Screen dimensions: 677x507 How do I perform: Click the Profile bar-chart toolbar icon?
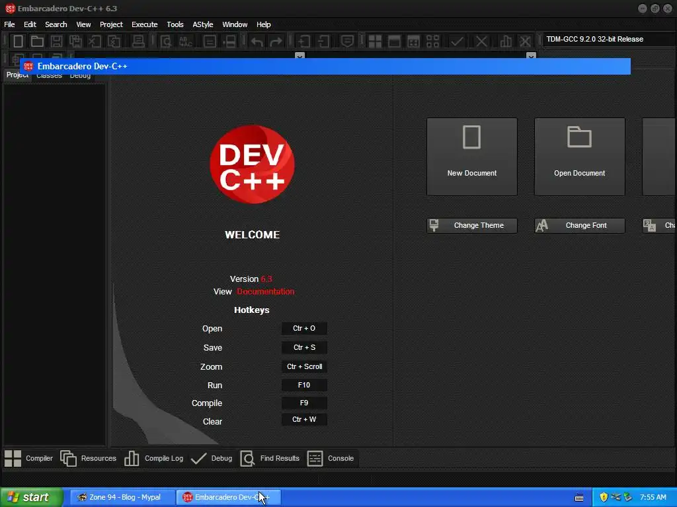pos(506,42)
